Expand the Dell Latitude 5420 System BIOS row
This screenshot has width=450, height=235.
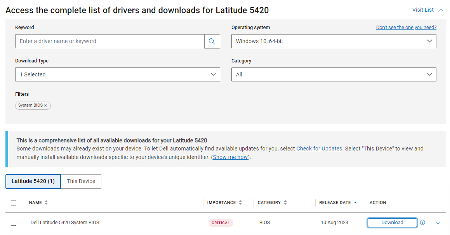pyautogui.click(x=438, y=223)
